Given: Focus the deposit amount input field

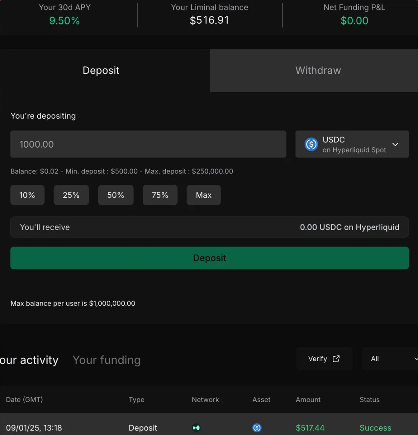Looking at the screenshot, I should 148,144.
